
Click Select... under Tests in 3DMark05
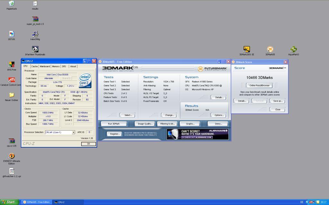128,115
